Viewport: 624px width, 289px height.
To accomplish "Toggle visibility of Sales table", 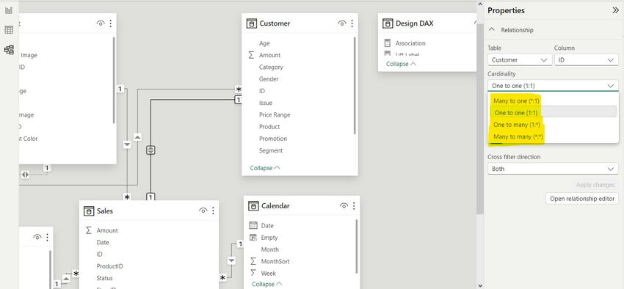I will click(x=203, y=211).
